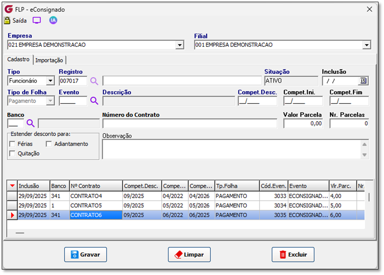The width and height of the screenshot is (384, 275).
Task: Click the 6,00 parcel value cell
Action: (343, 215)
